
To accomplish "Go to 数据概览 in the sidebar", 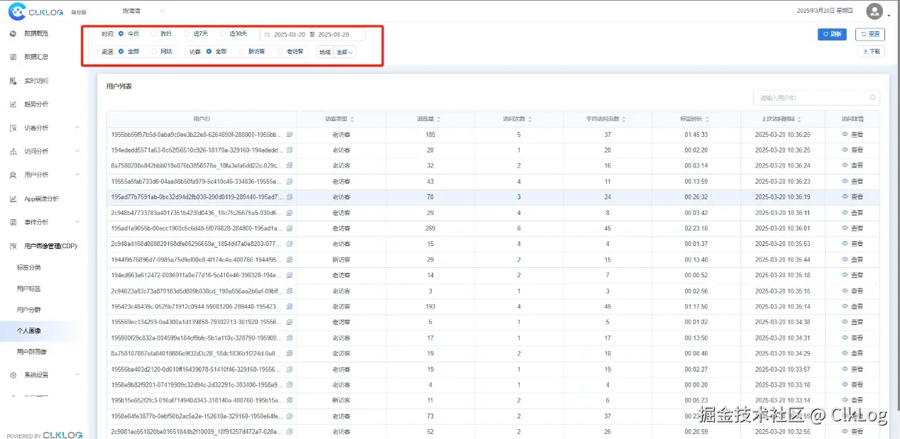I will [x=36, y=33].
